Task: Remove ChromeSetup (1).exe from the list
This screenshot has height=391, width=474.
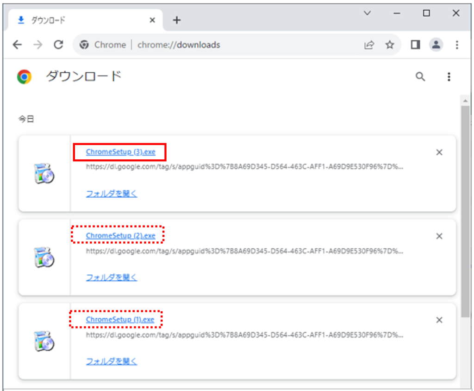Action: [439, 320]
